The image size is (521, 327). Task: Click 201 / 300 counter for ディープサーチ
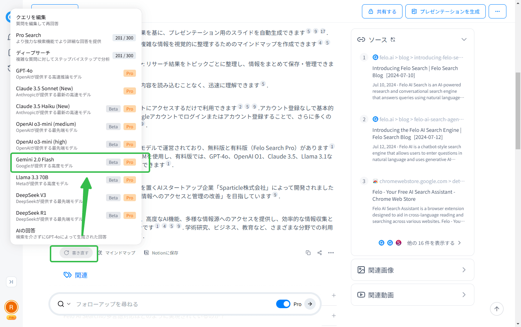[x=124, y=56]
